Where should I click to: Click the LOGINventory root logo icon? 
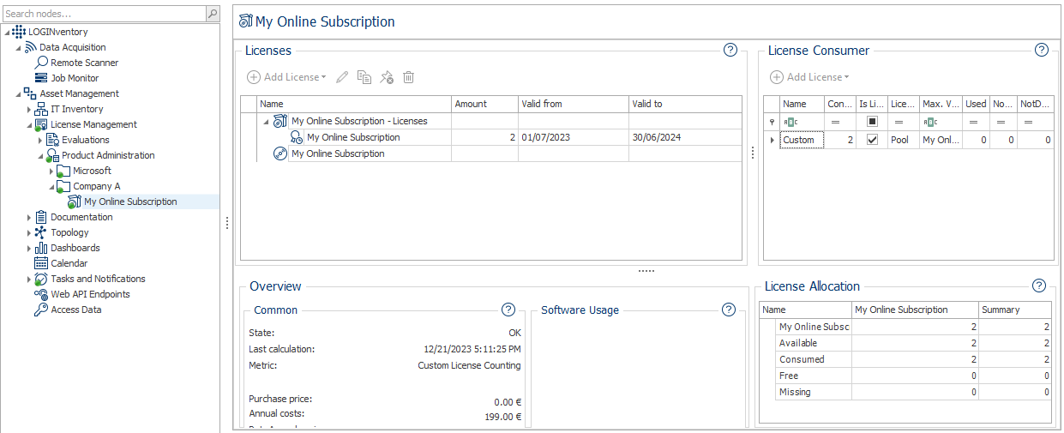click(x=19, y=32)
